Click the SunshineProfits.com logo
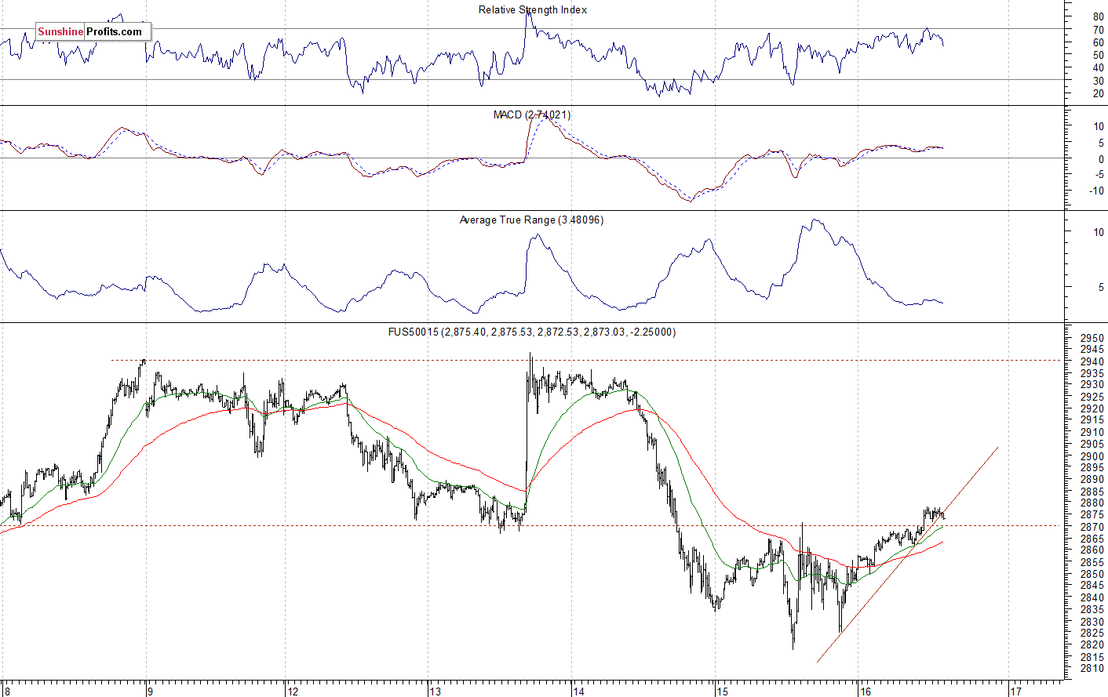This screenshot has height=697, width=1108. tap(93, 32)
